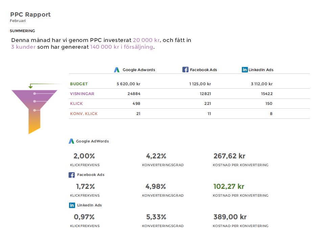Click the green 102,27 kr value

(x=229, y=186)
